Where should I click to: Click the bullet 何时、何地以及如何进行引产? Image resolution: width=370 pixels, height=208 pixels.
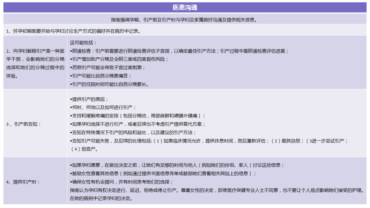[101, 107]
